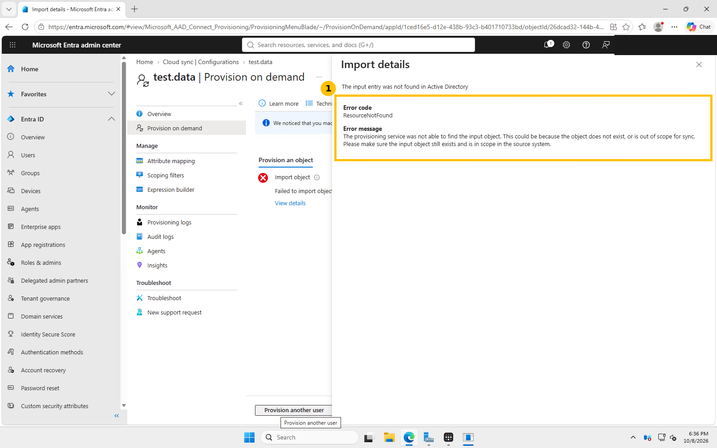Click the browser refresh icon
The height and width of the screenshot is (448, 717).
coord(25,27)
